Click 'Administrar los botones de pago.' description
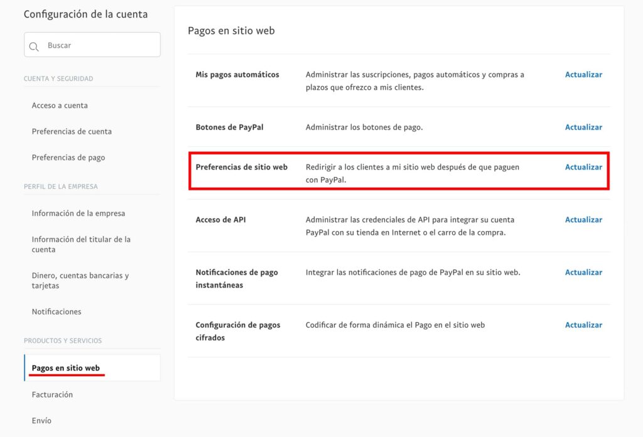The width and height of the screenshot is (643, 437). tap(364, 127)
